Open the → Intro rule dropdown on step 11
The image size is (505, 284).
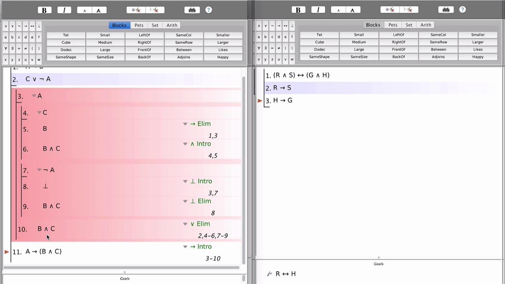[x=185, y=247]
